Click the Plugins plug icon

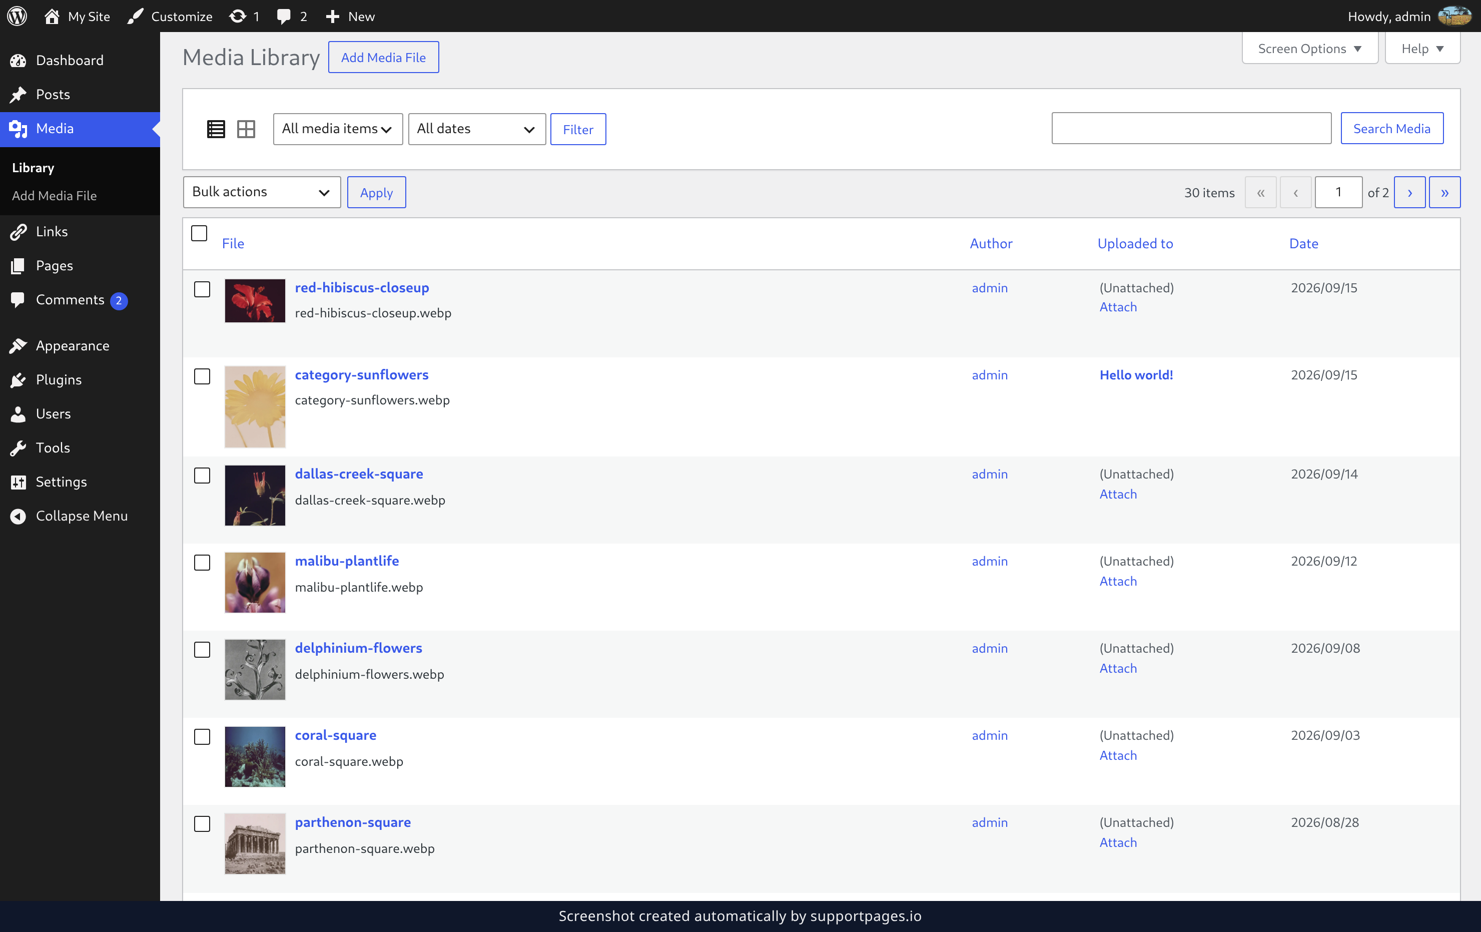pos(19,379)
